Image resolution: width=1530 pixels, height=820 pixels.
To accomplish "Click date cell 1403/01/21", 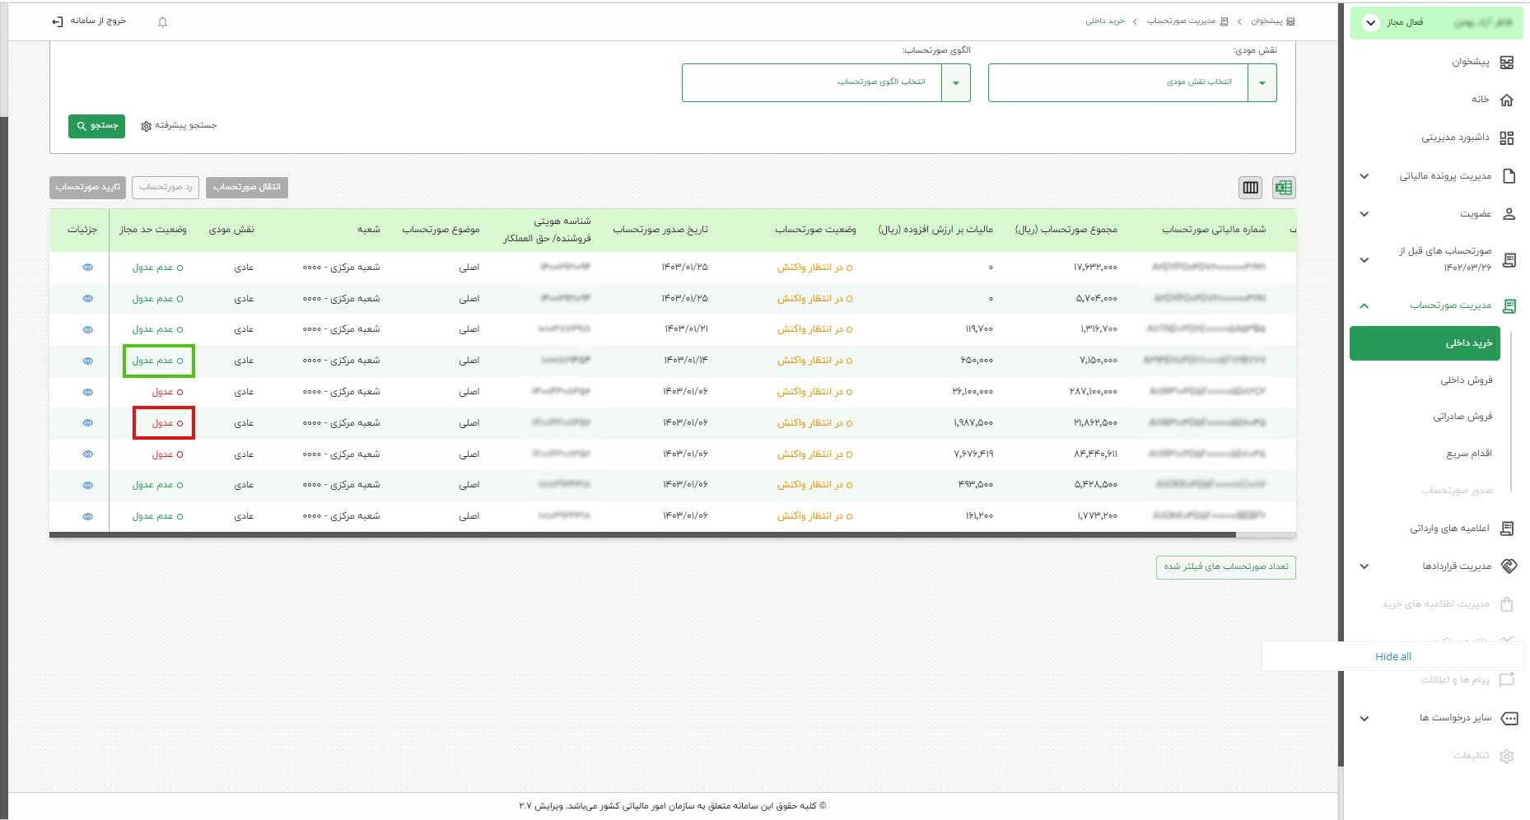I will (x=686, y=329).
